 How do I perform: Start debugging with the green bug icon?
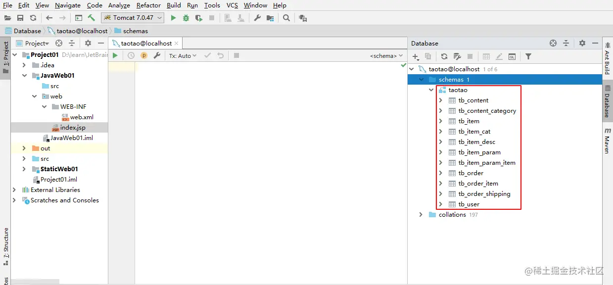click(x=186, y=18)
